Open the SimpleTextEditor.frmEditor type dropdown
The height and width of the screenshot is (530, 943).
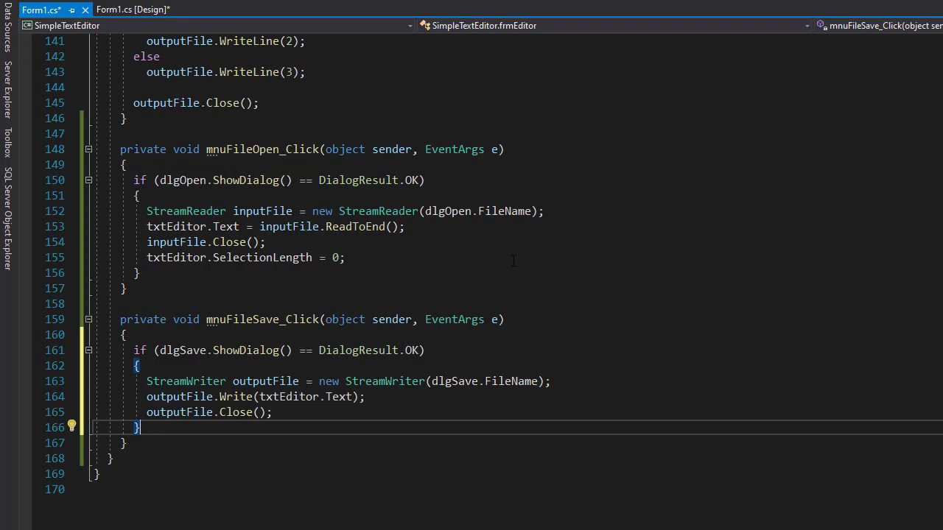tap(807, 26)
